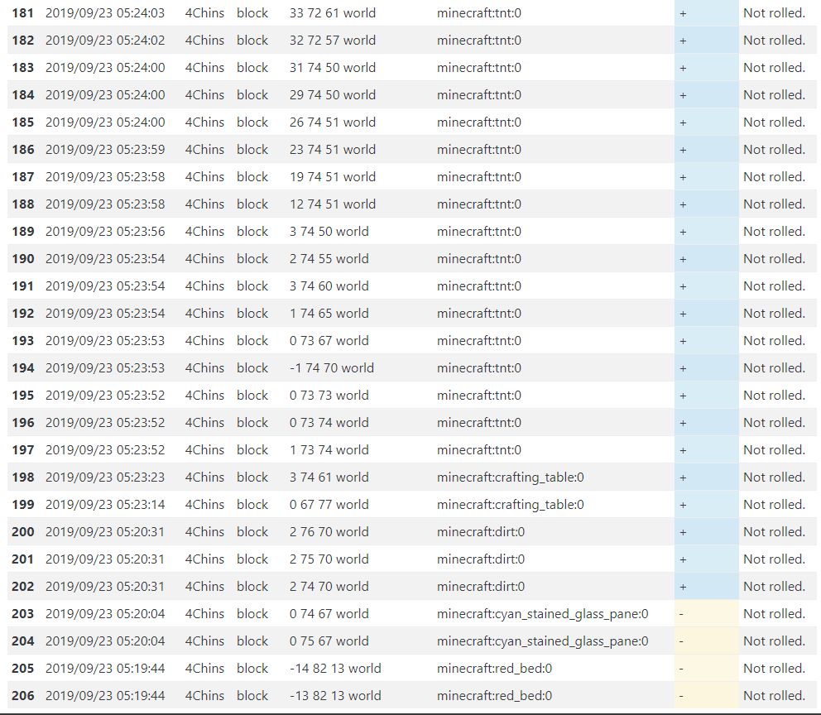Click the minus cell in row 203

(706, 613)
